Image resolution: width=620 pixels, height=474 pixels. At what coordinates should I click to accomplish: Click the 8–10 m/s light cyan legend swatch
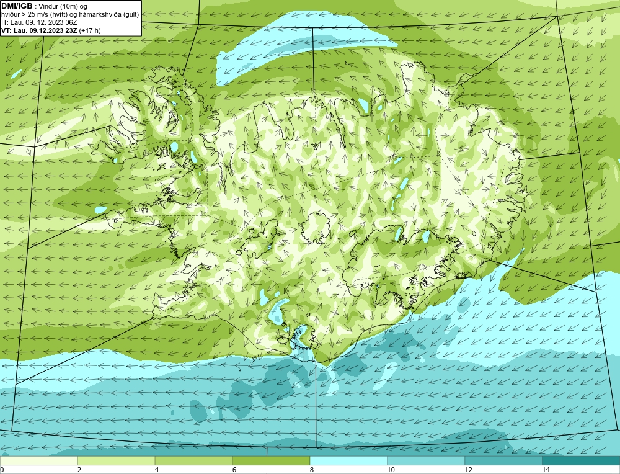pos(348,460)
